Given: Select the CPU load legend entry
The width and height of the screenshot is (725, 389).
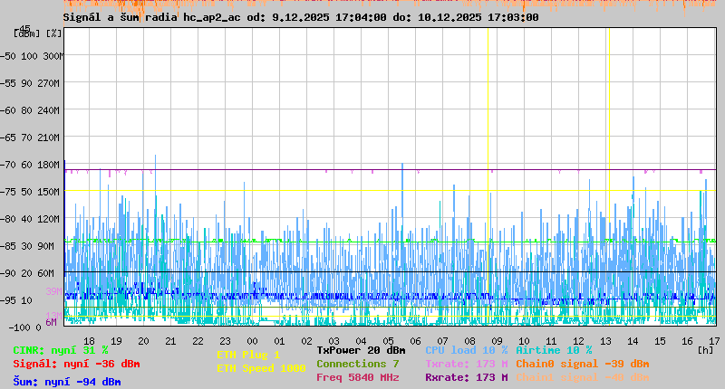Looking at the screenshot, I should pos(466,350).
